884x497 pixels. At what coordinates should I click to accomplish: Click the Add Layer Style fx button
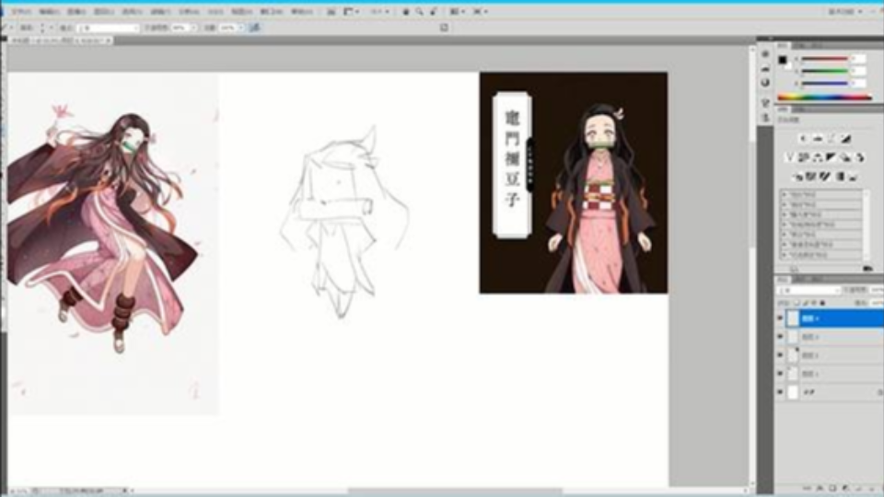coord(820,489)
